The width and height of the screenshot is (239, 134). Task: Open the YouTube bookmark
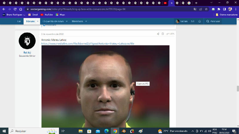coord(47,15)
